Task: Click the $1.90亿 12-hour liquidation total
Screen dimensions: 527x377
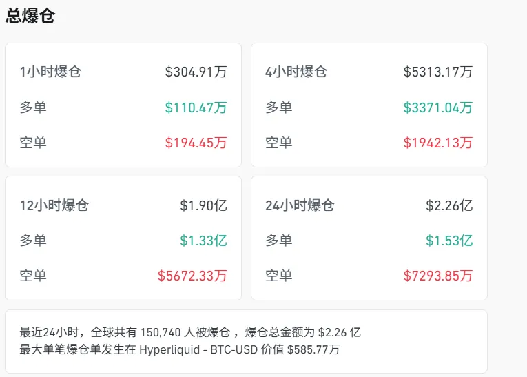Action: coord(203,205)
